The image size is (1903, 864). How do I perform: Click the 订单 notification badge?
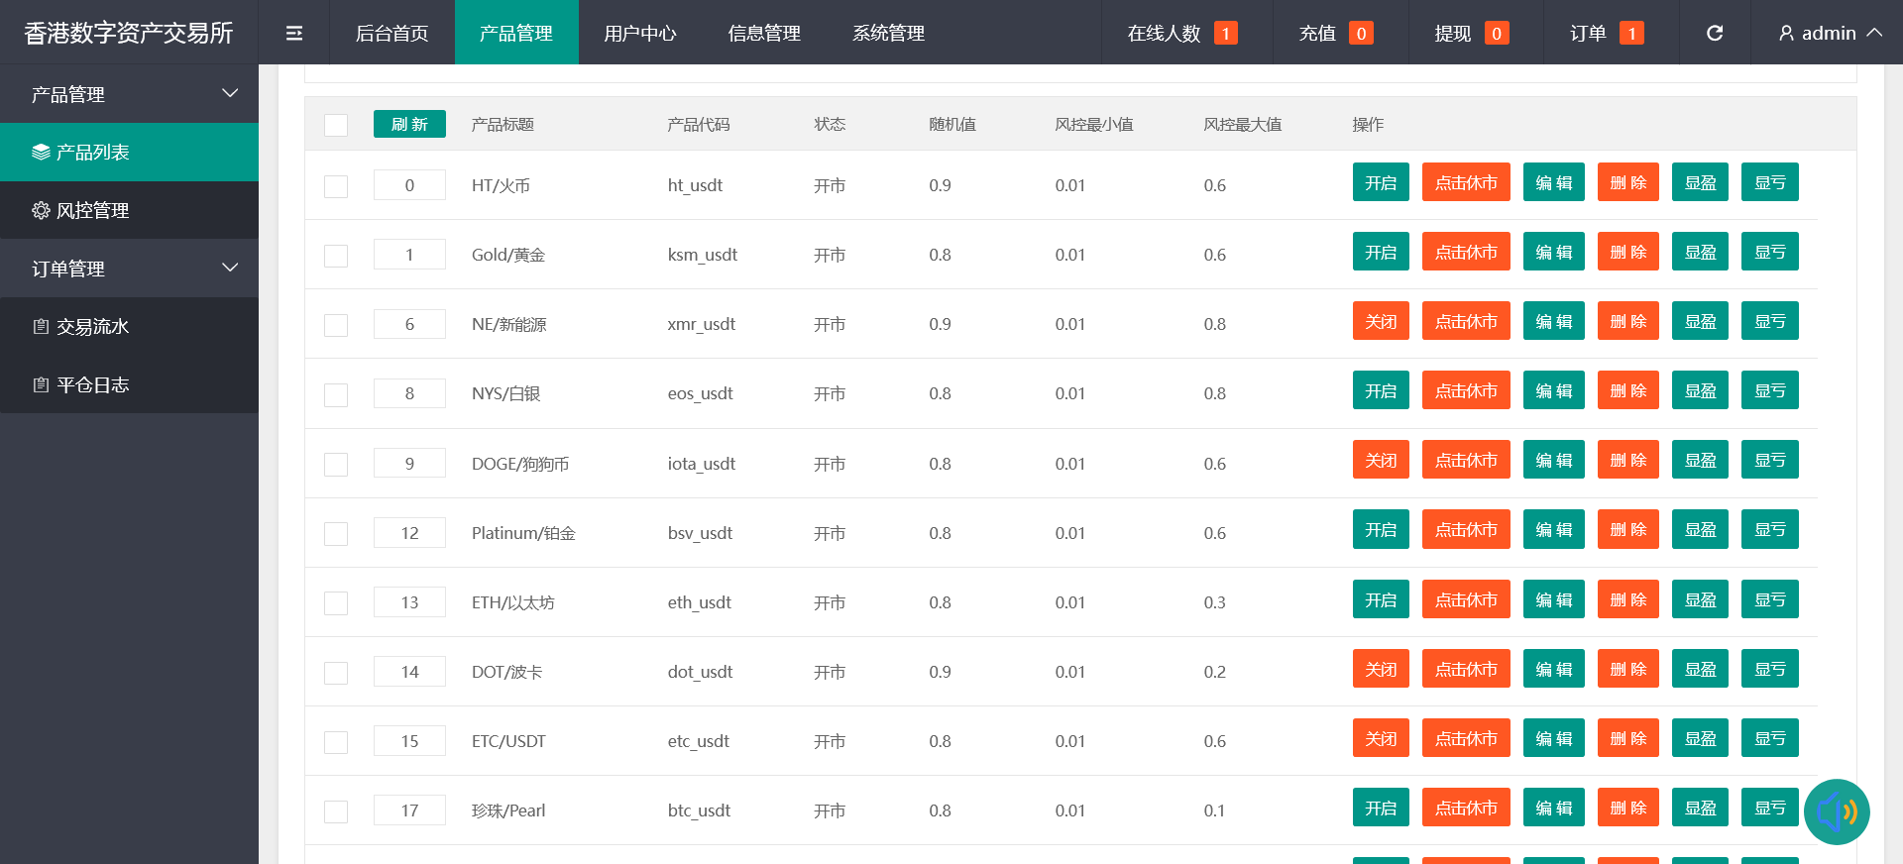point(1630,34)
